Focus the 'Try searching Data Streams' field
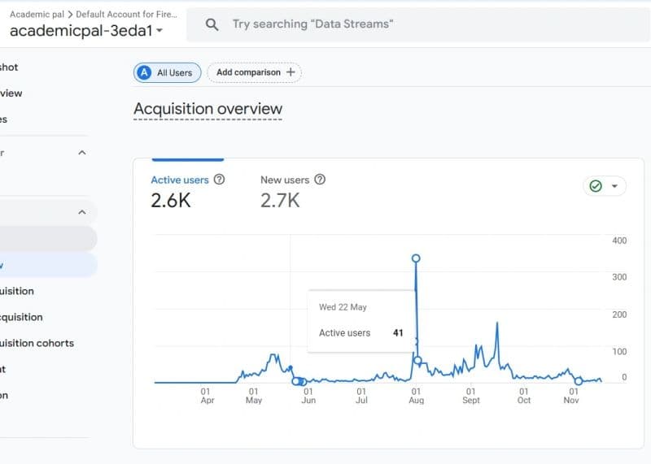The width and height of the screenshot is (651, 464). (417, 24)
